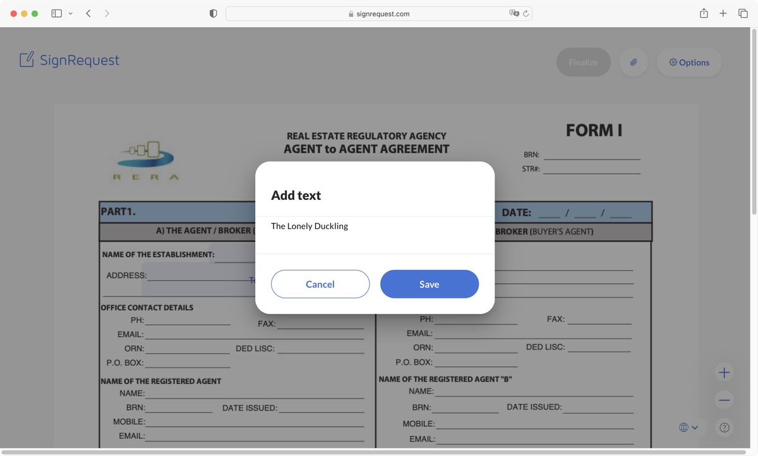This screenshot has height=456, width=758.
Task: Open the Share menu in Safari toolbar
Action: pos(703,13)
